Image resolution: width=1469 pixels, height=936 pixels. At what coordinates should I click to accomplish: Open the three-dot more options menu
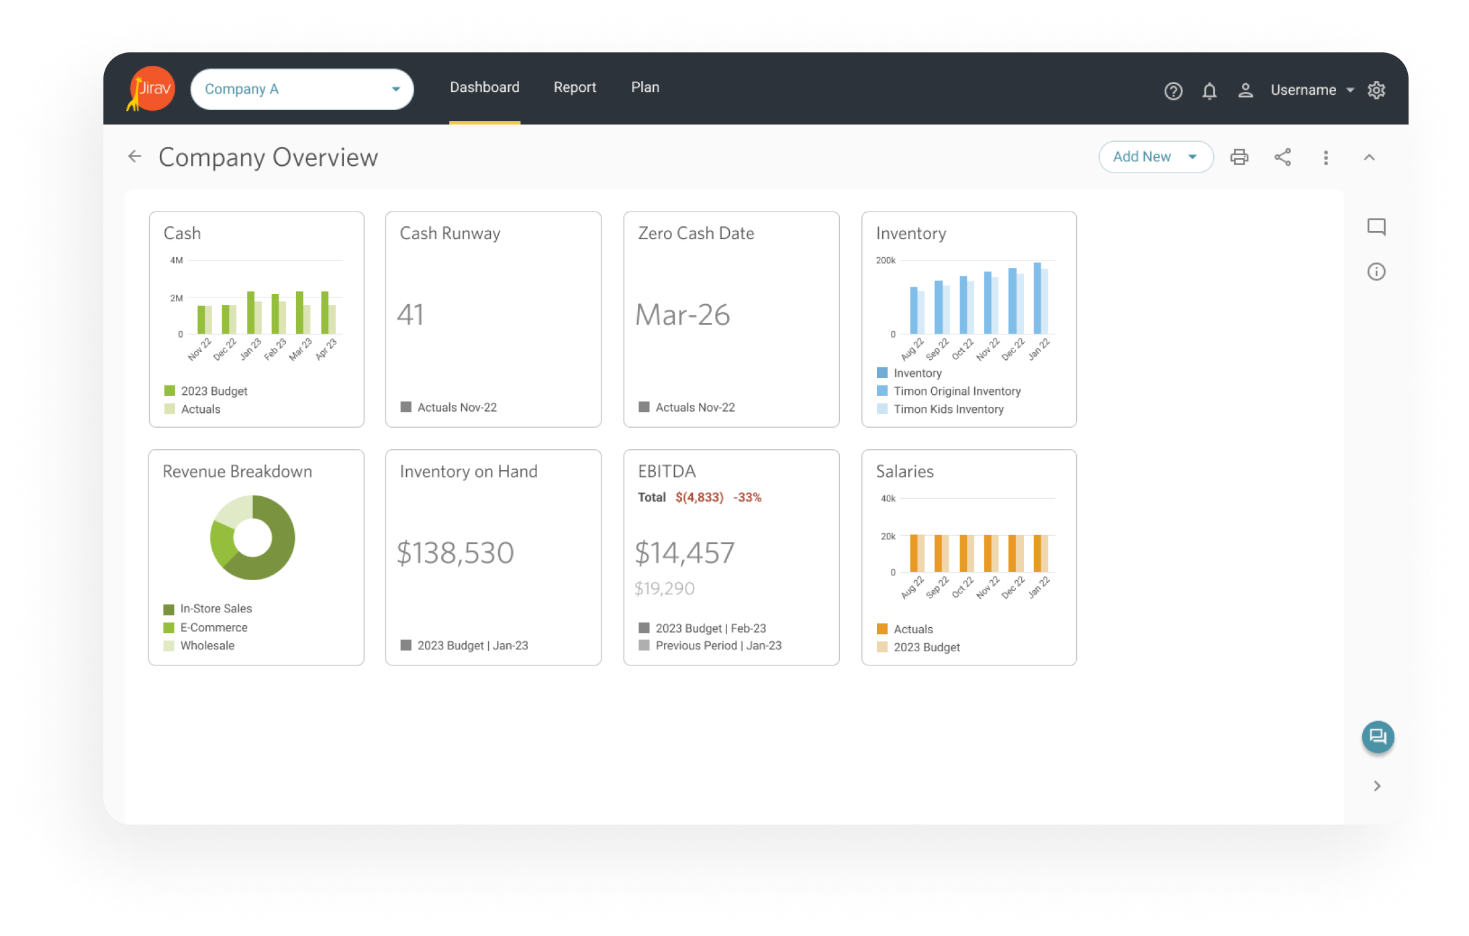(x=1325, y=157)
